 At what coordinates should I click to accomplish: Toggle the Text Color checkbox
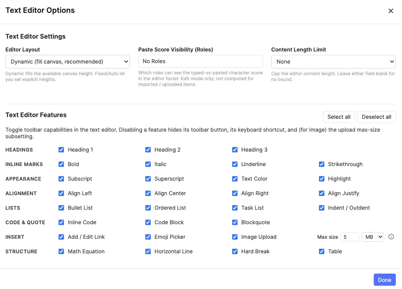tap(235, 179)
